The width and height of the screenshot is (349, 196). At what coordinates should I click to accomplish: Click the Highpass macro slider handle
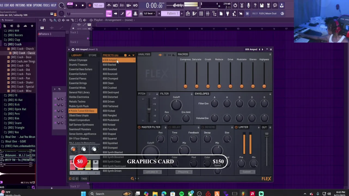[x=264, y=87]
